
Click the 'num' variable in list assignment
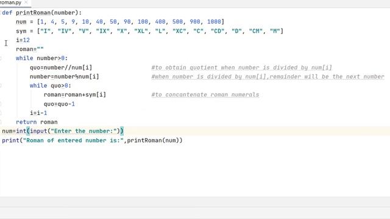[x=21, y=22]
